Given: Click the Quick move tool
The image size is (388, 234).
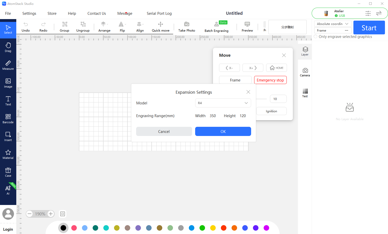Looking at the screenshot, I should click(161, 27).
